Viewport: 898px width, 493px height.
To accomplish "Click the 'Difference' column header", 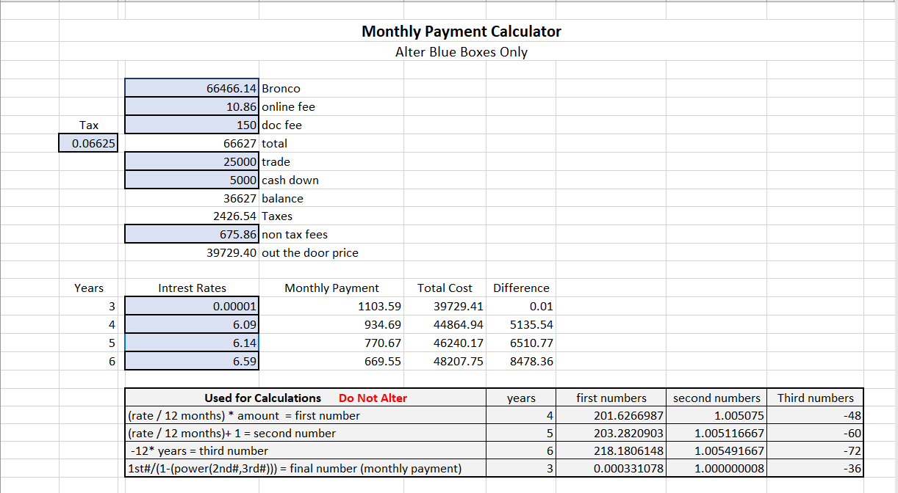I will click(x=521, y=288).
